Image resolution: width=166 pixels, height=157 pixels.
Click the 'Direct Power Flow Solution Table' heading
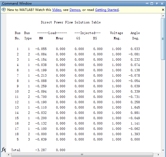(x=71, y=22)
